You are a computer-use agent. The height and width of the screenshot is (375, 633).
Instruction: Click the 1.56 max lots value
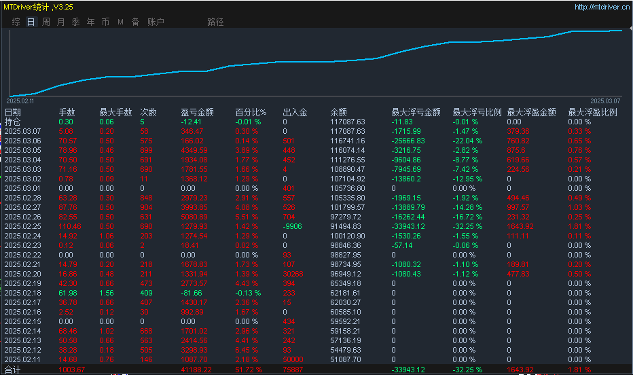coord(107,293)
